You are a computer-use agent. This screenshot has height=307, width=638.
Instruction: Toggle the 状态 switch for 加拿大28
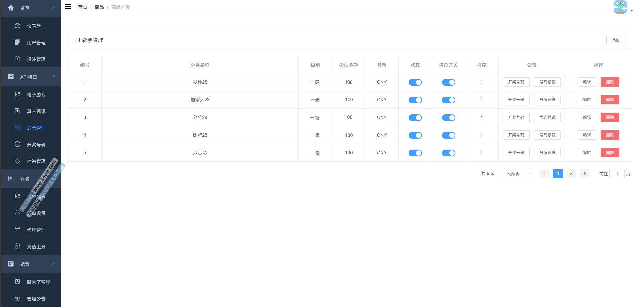[415, 100]
